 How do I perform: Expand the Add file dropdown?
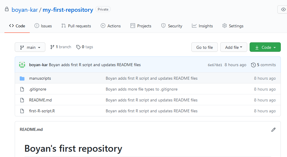[233, 47]
